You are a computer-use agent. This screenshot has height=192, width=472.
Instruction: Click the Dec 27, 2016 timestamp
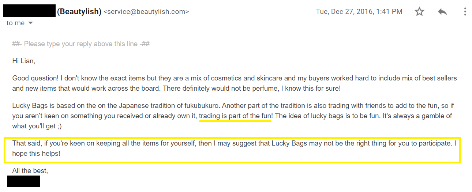pyautogui.click(x=359, y=12)
